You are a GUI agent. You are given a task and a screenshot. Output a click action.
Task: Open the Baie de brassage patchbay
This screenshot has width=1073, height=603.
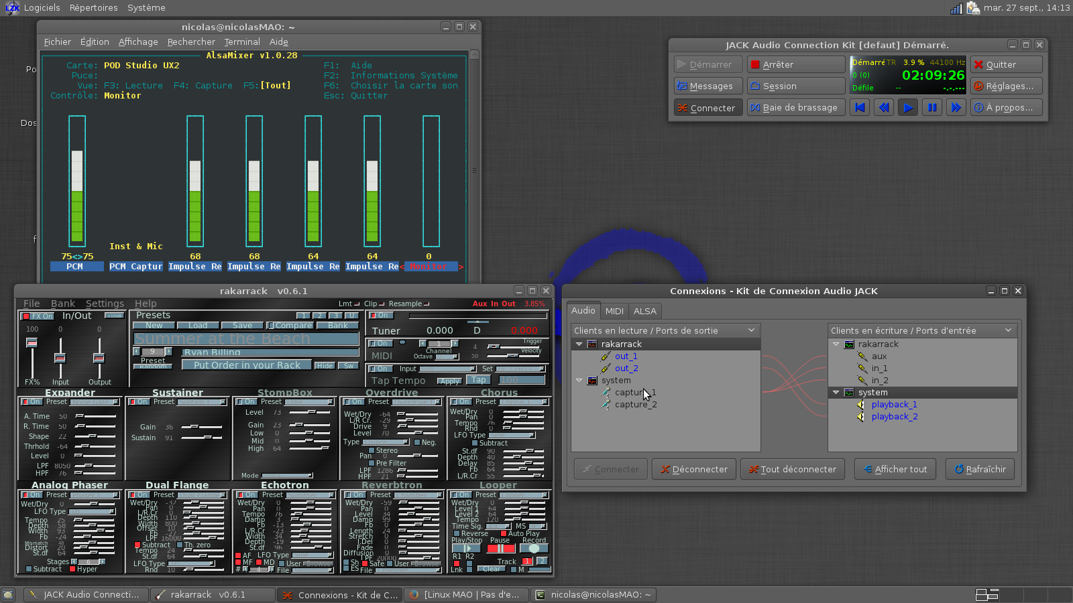[x=795, y=107]
